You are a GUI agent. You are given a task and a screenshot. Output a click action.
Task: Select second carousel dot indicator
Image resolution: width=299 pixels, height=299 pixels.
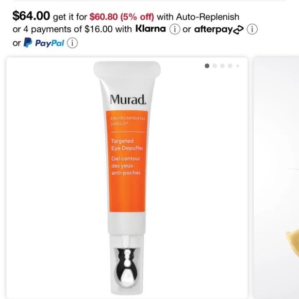(215, 66)
